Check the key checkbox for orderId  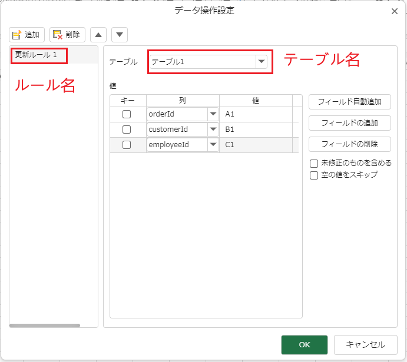click(x=127, y=115)
